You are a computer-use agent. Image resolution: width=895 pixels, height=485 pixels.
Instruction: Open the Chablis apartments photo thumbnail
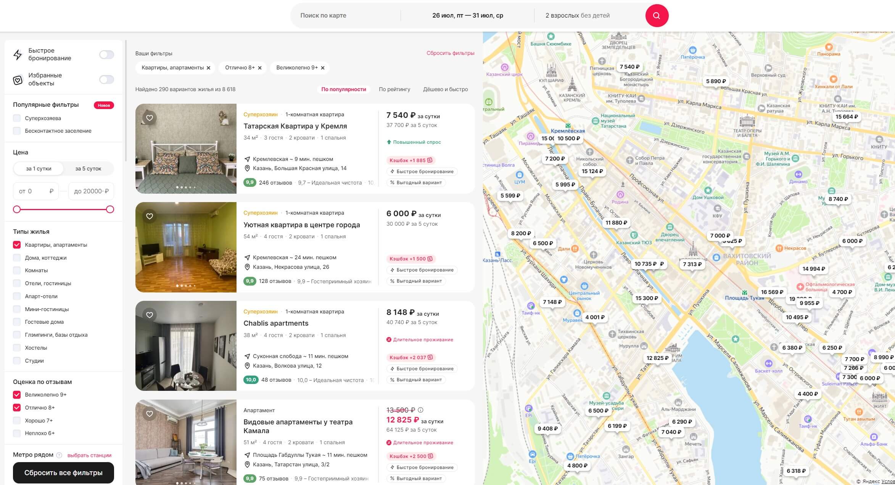click(x=186, y=346)
